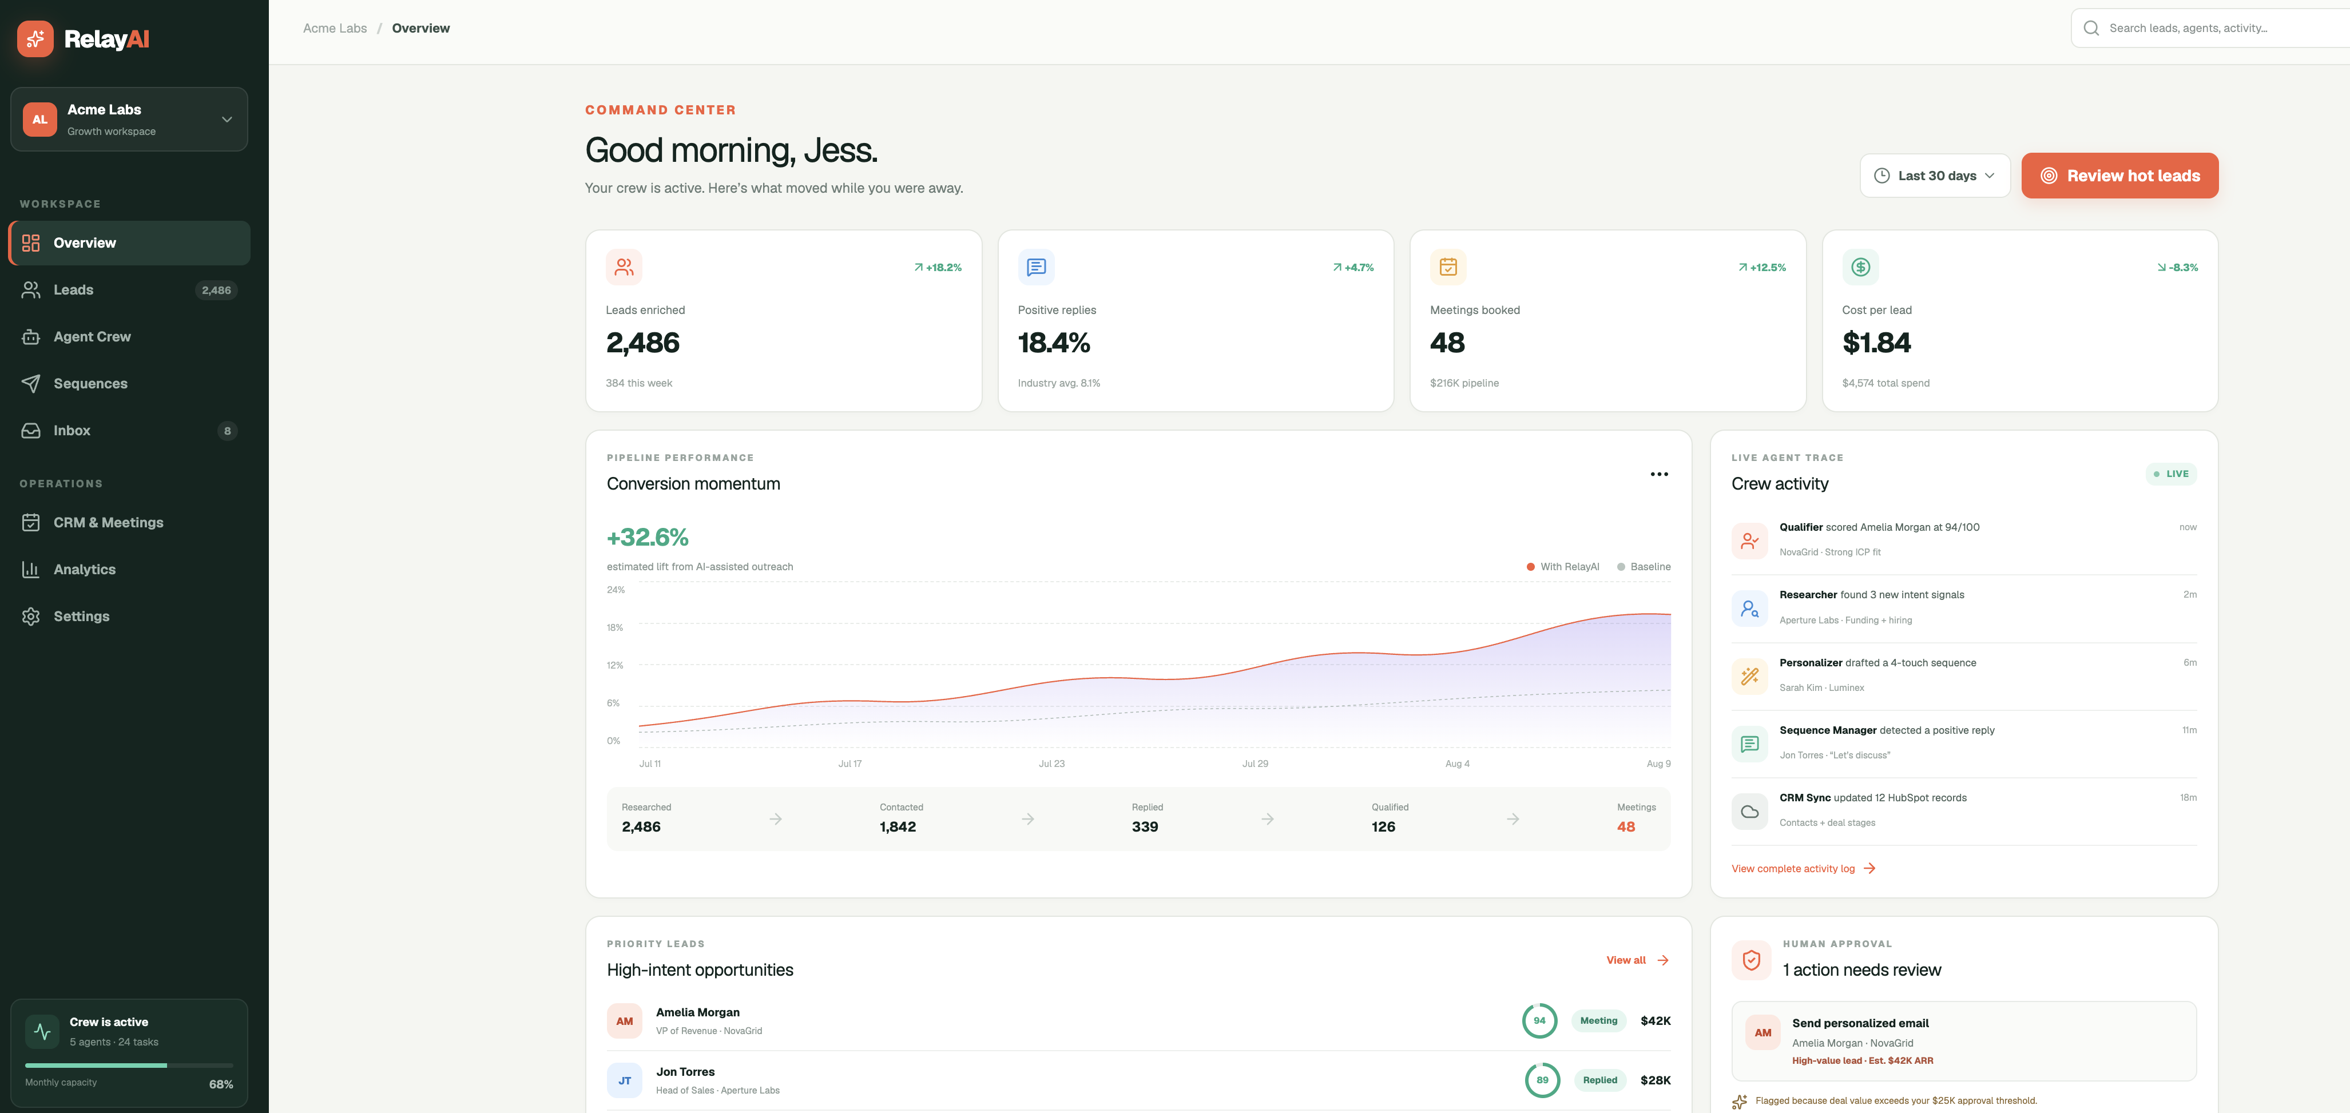The width and height of the screenshot is (2350, 1113).
Task: Expand the Acme Labs workspace switcher
Action: click(x=129, y=120)
